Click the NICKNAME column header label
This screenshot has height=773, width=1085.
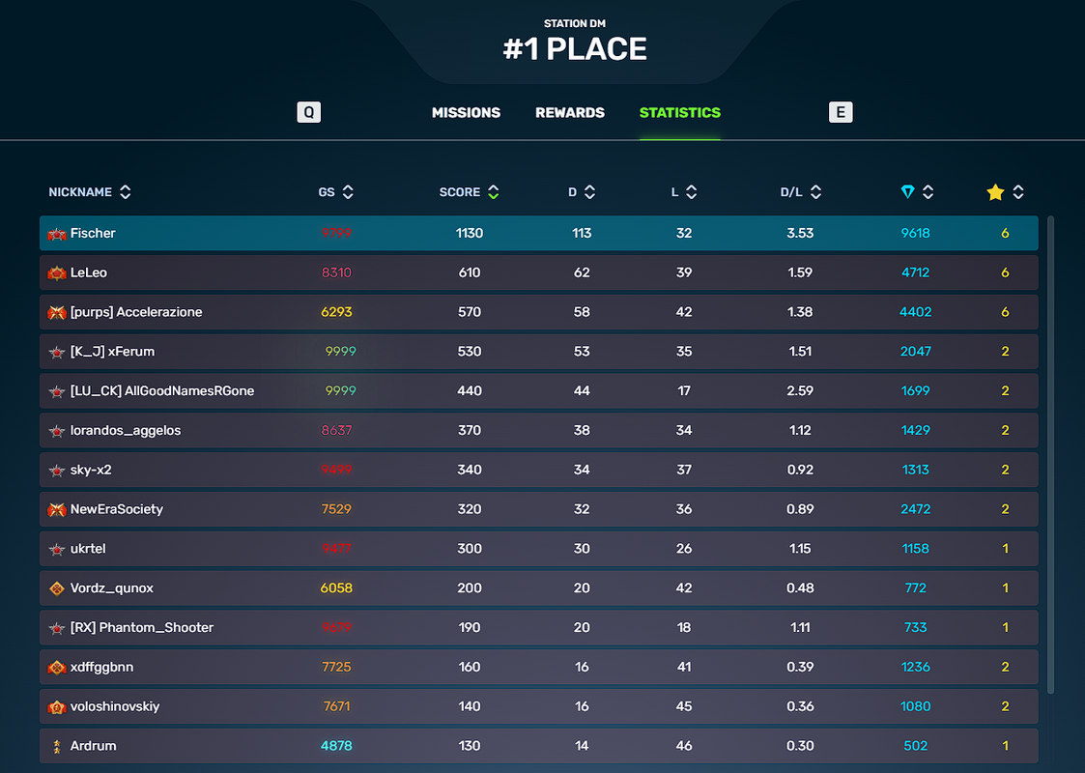[80, 191]
